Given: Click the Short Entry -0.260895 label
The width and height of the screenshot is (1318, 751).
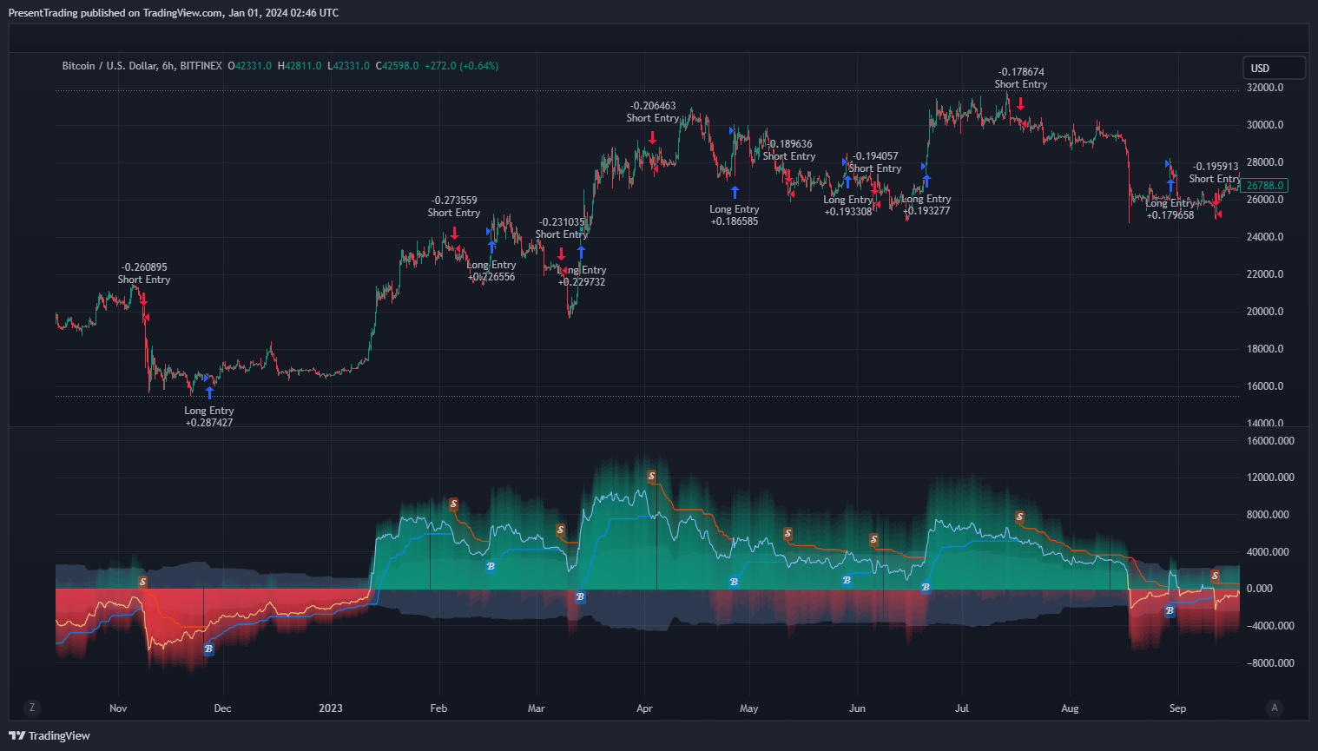Looking at the screenshot, I should (144, 273).
